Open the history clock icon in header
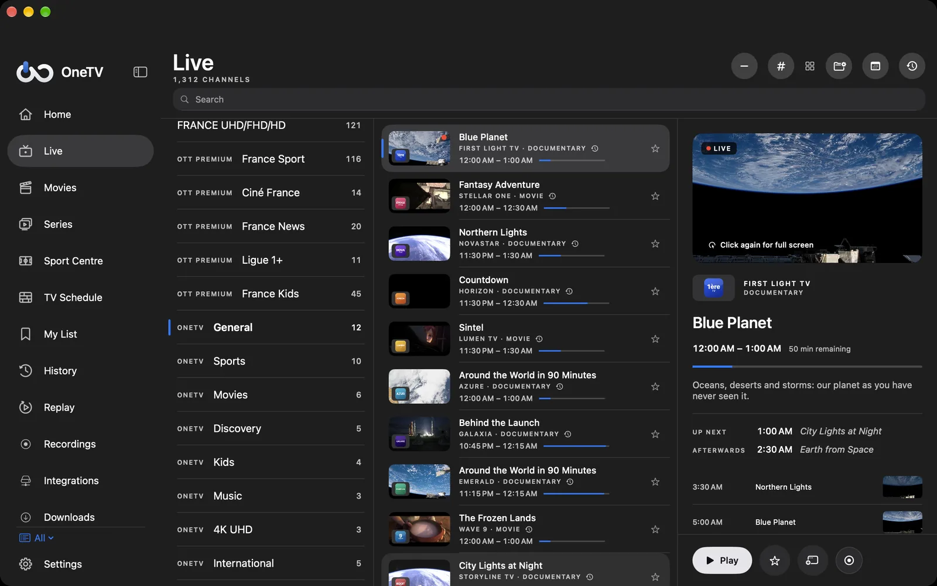 912,66
